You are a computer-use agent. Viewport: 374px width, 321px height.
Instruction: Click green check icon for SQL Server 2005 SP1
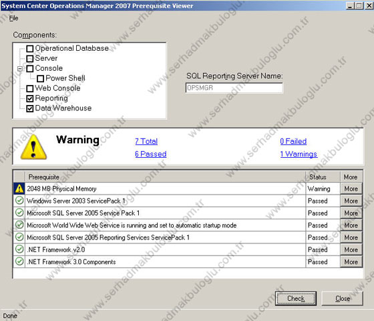click(19, 213)
